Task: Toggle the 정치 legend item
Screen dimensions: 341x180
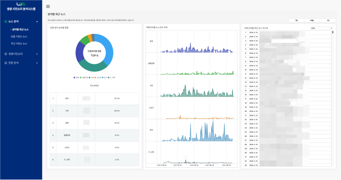Action: pos(105,78)
